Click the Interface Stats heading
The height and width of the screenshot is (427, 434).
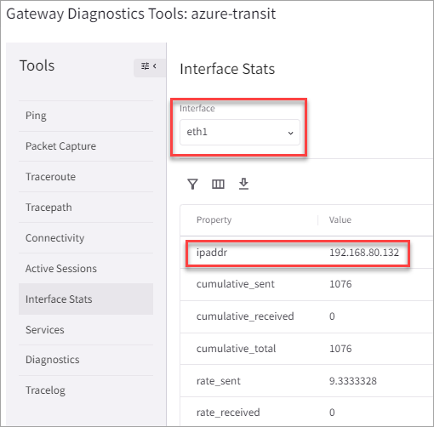click(227, 69)
